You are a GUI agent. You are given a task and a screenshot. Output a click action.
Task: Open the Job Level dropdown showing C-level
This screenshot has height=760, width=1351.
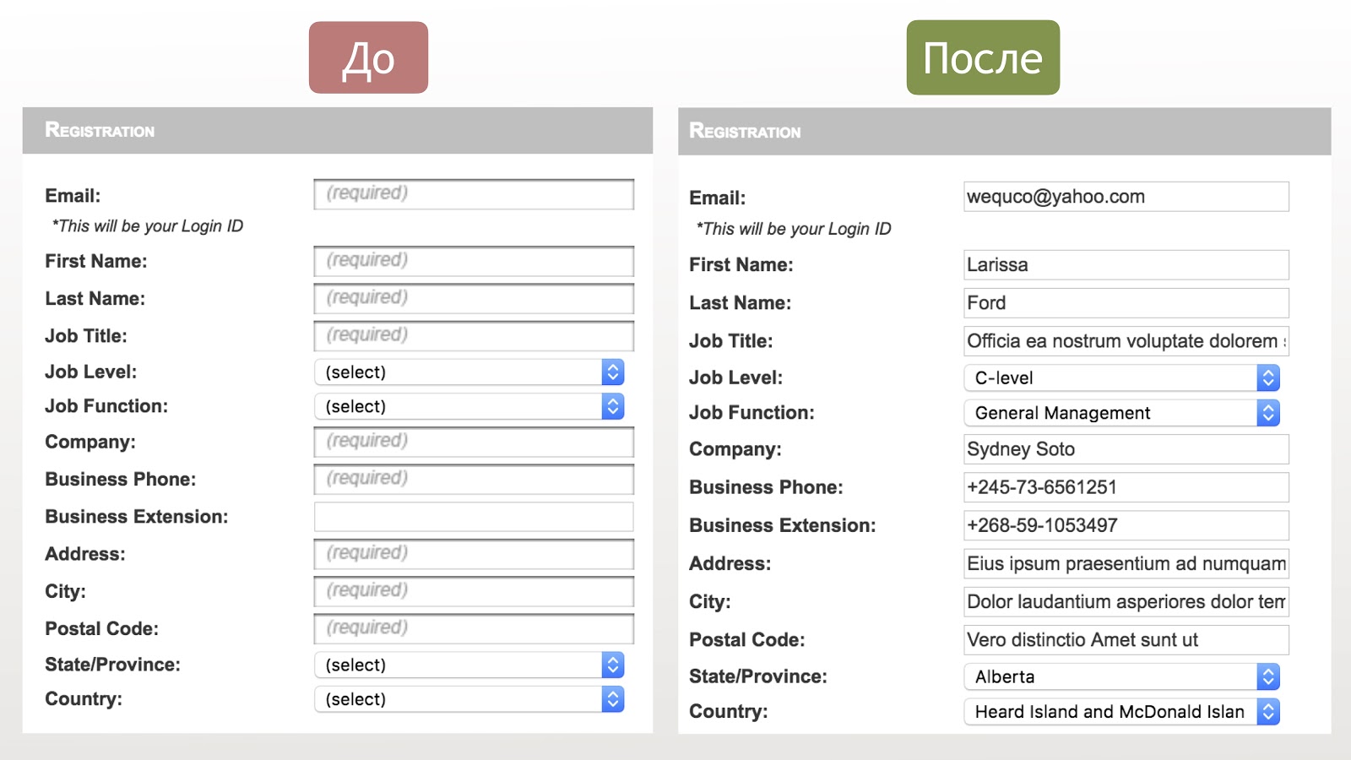tap(1121, 378)
